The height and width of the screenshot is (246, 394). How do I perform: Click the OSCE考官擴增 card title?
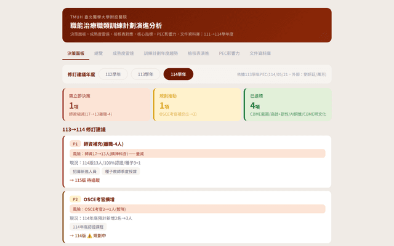[99, 199]
